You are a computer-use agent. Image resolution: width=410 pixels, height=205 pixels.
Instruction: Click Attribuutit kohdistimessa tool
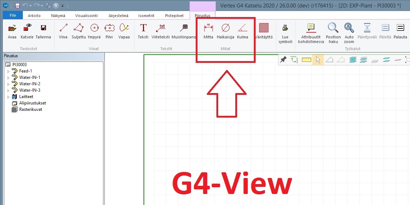[311, 28]
